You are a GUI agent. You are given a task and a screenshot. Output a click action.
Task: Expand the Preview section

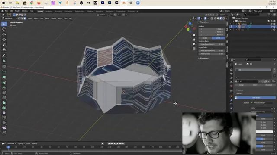(239, 90)
